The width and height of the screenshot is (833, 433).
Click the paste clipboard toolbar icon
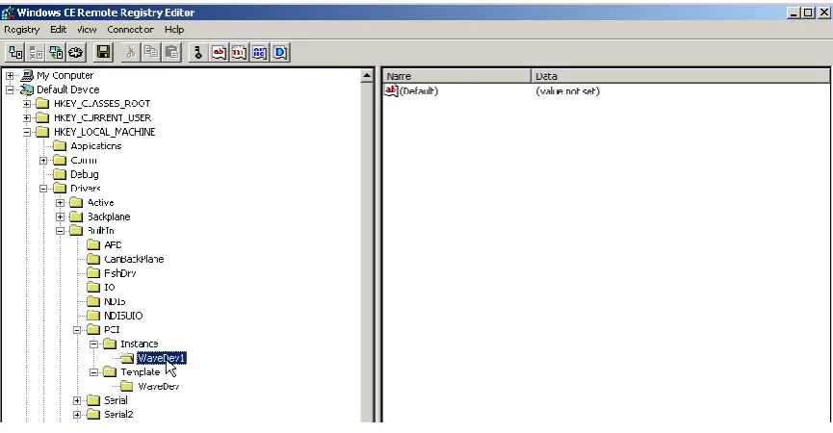coord(171,52)
